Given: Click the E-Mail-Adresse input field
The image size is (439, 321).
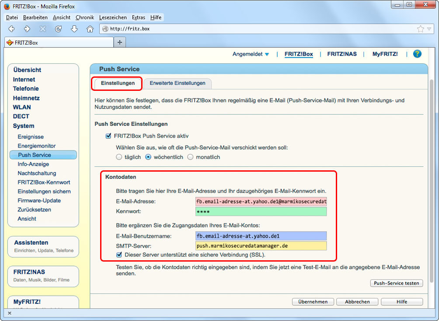Looking at the screenshot, I should 261,201.
